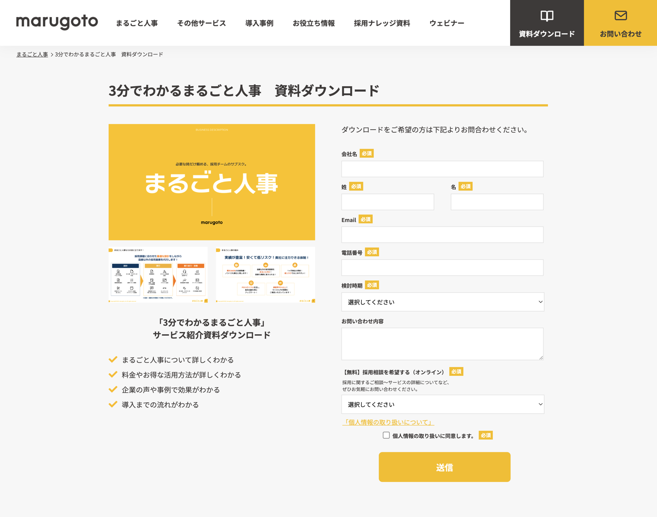
Task: Click the 採用課題に合わせた slide thumbnail
Action: pyautogui.click(x=158, y=275)
